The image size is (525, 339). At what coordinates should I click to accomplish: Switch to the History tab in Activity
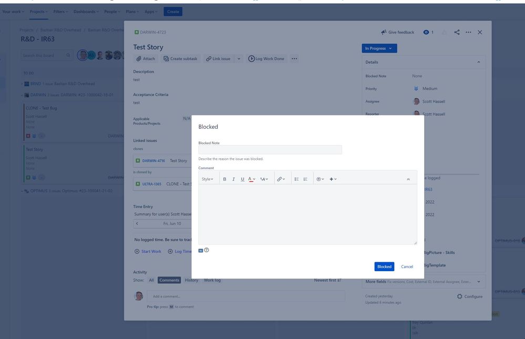coord(192,280)
